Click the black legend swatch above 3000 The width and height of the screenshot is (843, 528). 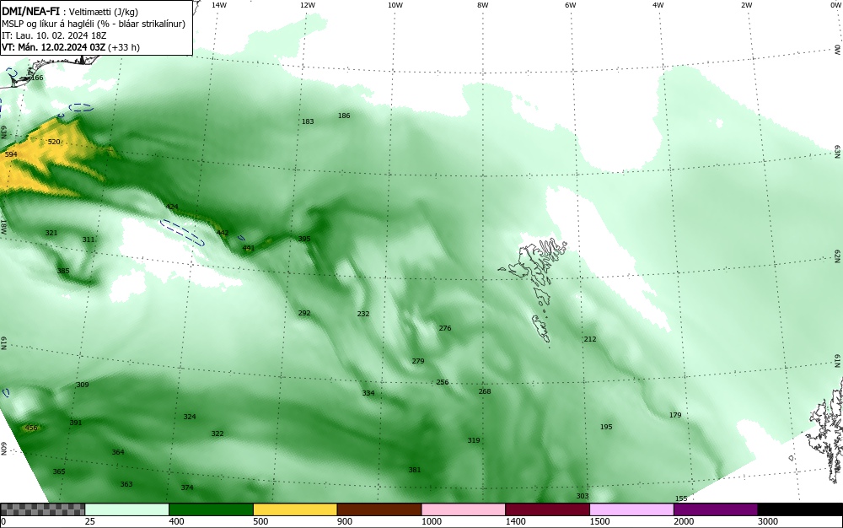tap(800, 509)
